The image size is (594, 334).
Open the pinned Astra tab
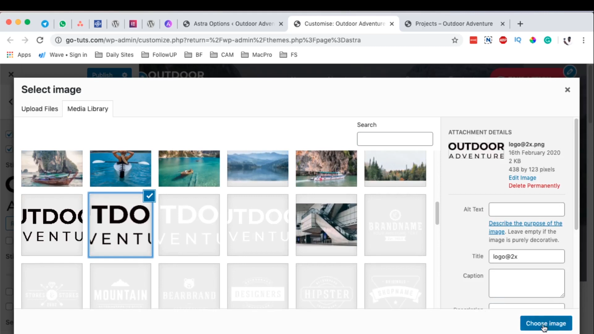pyautogui.click(x=168, y=24)
